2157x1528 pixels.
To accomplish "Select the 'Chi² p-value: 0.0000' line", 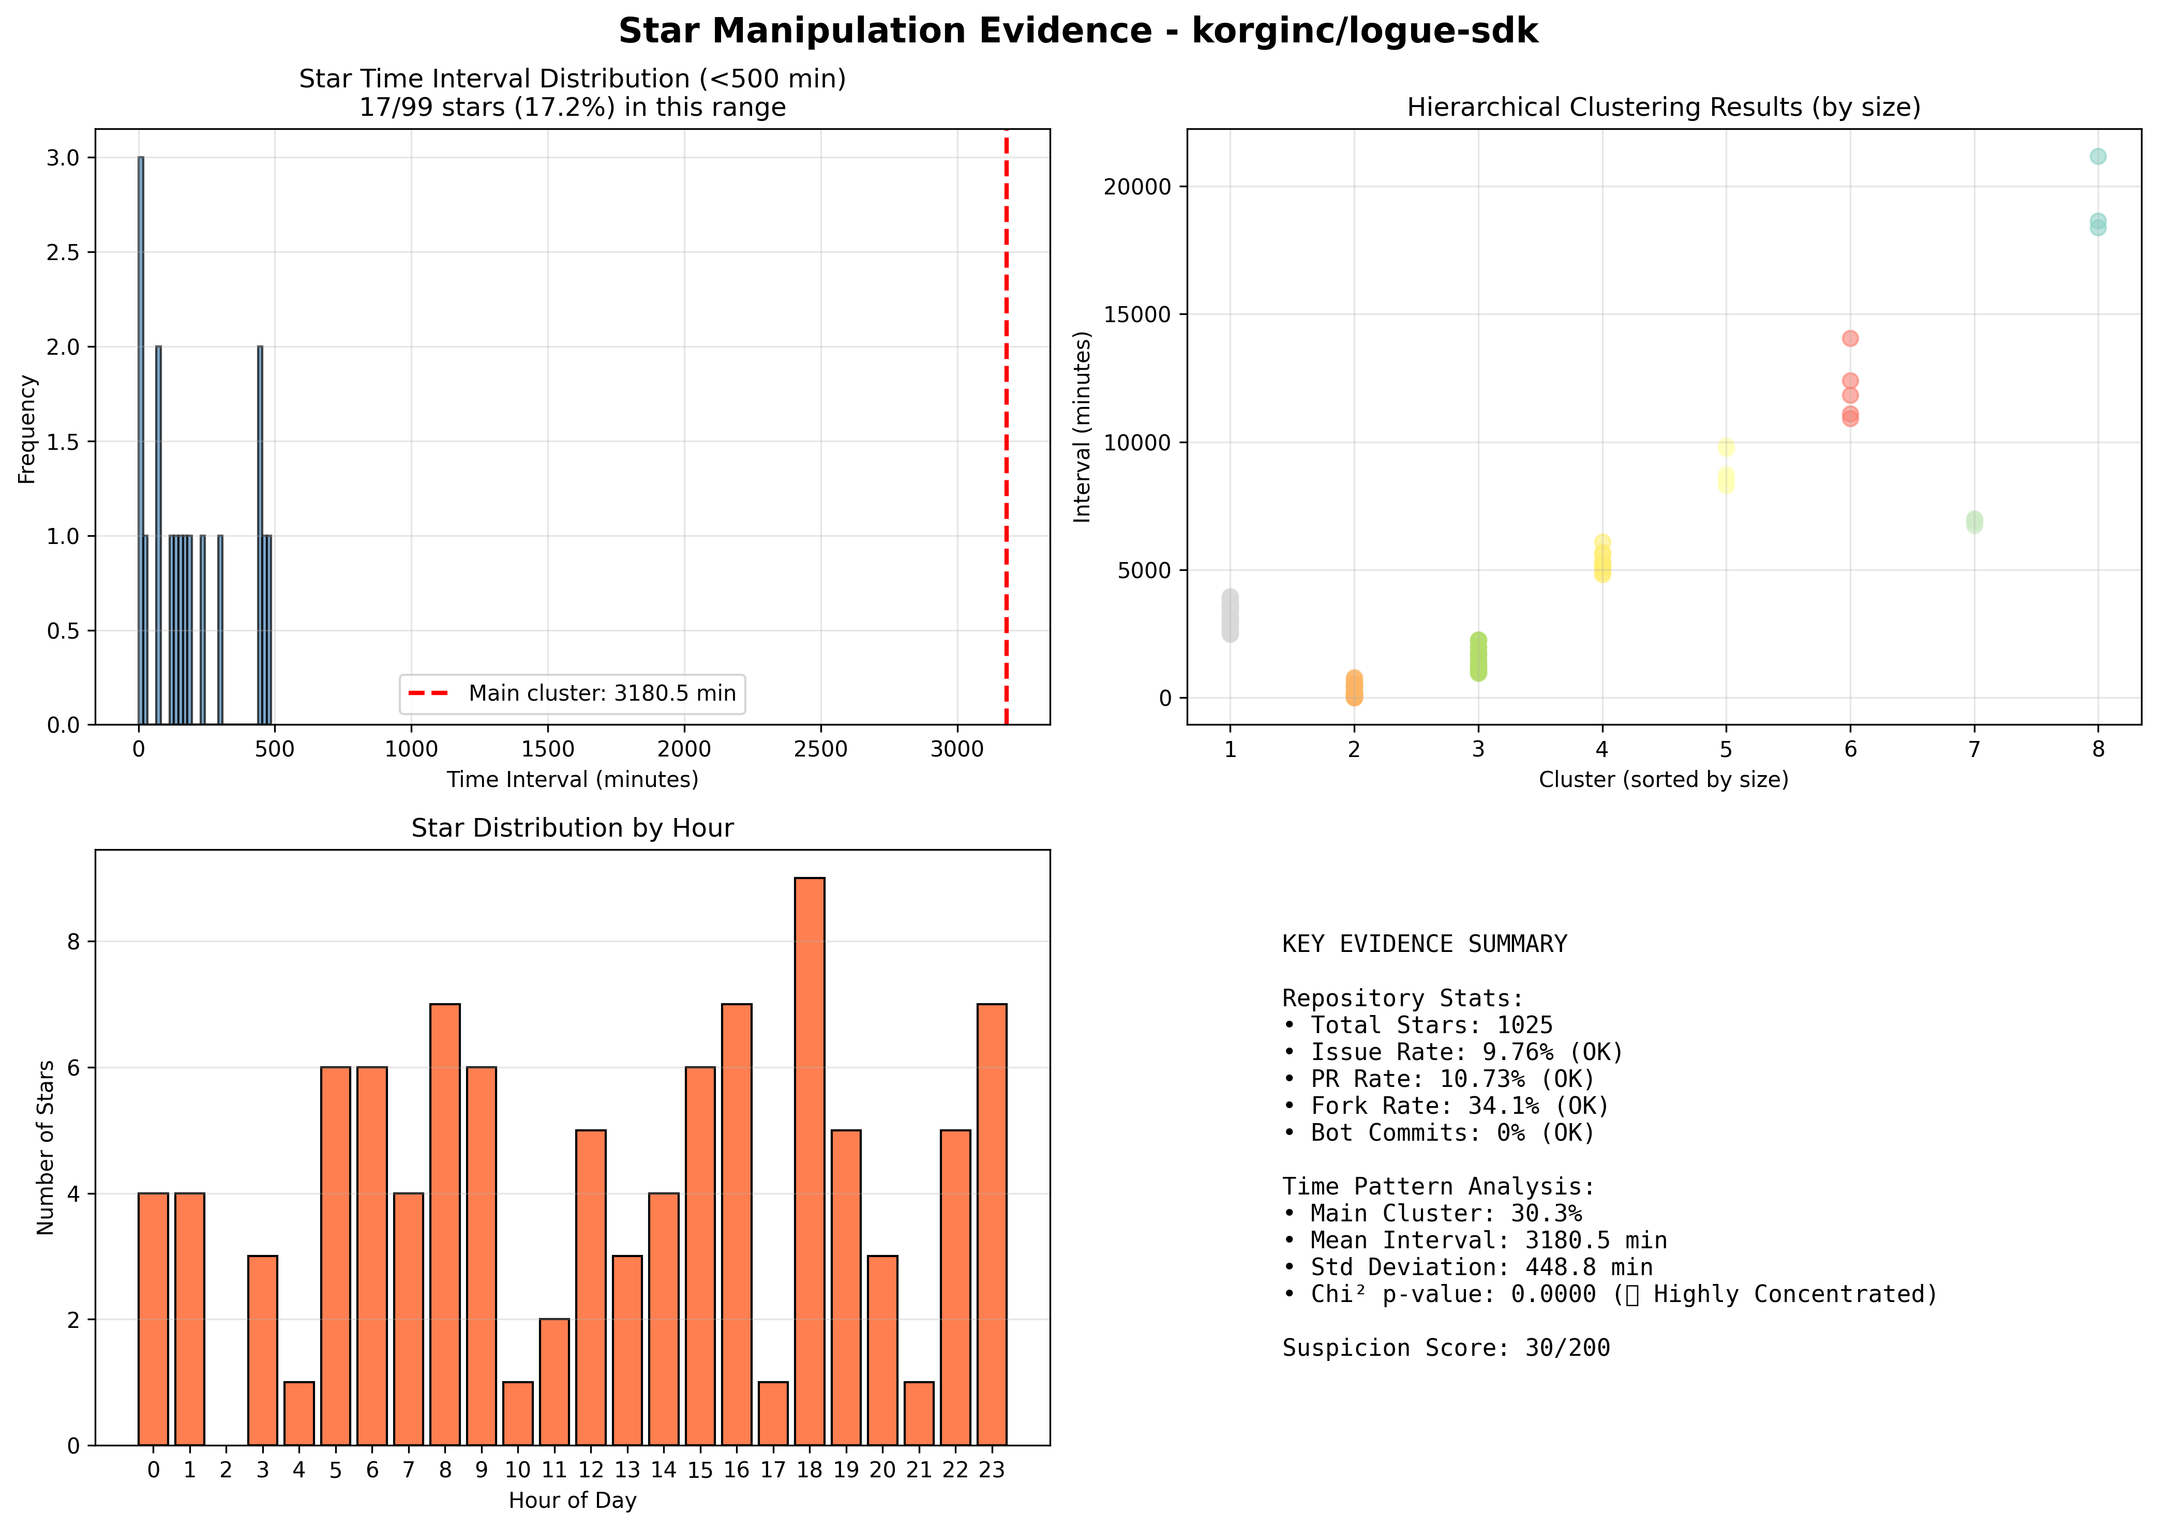I will coord(1610,1295).
